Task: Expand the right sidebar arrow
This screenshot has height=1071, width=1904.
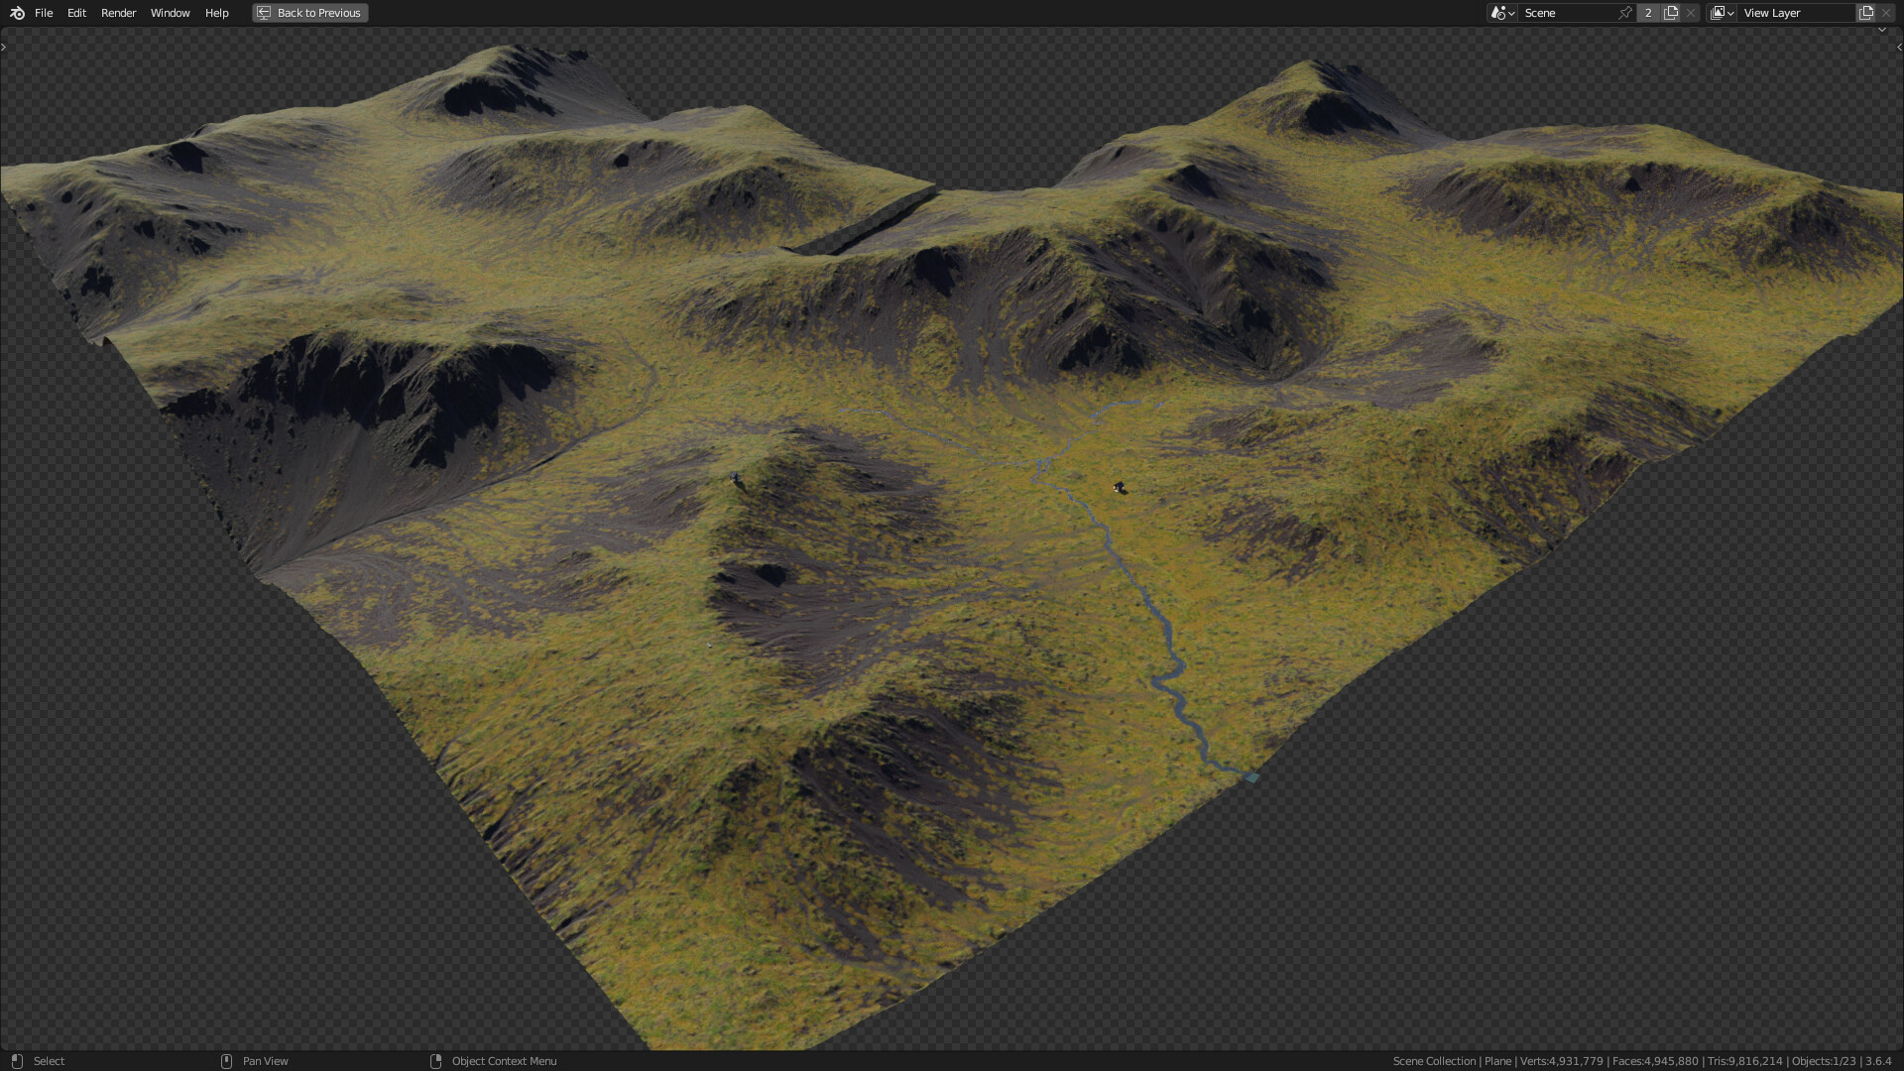Action: 1899,47
